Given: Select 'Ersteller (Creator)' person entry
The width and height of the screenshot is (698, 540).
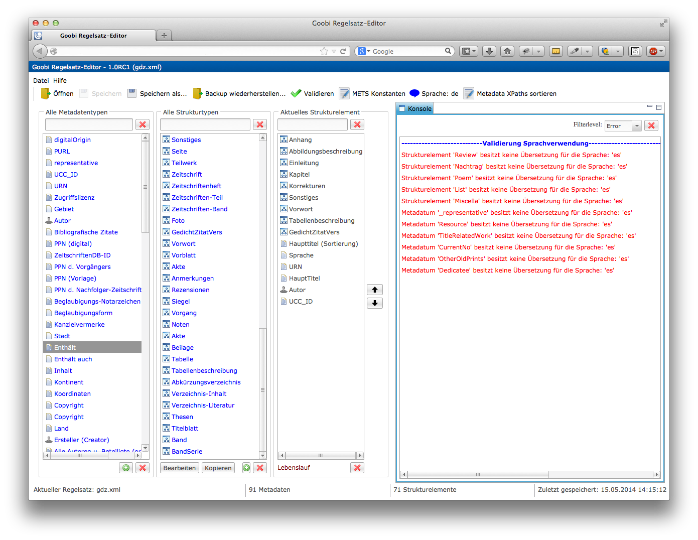Looking at the screenshot, I should [81, 440].
